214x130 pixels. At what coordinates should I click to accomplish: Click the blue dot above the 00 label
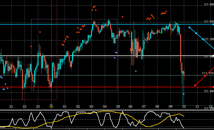pyautogui.click(x=51, y=104)
